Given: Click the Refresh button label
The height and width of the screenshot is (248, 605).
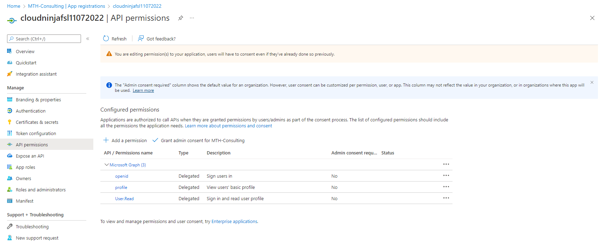Looking at the screenshot, I should (x=119, y=39).
